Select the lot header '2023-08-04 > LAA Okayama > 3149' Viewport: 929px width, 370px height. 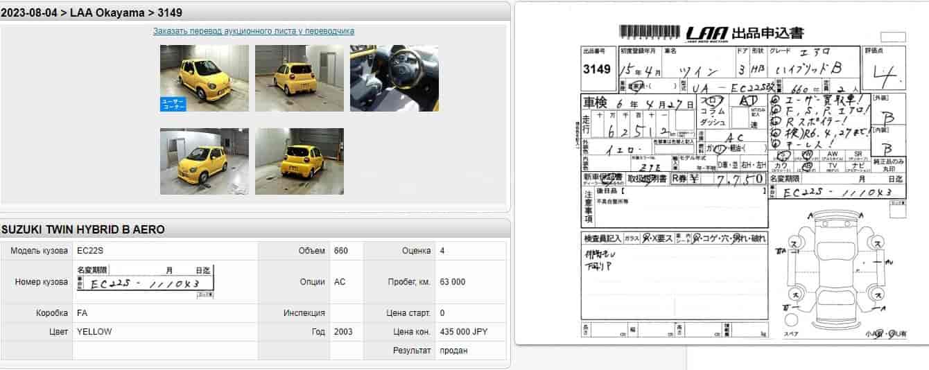tap(92, 13)
